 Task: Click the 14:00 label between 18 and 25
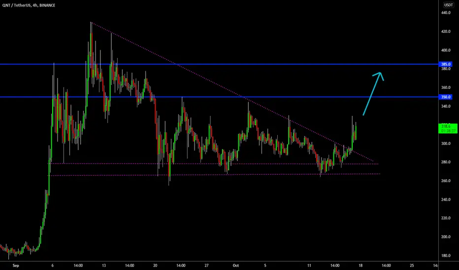(386, 266)
